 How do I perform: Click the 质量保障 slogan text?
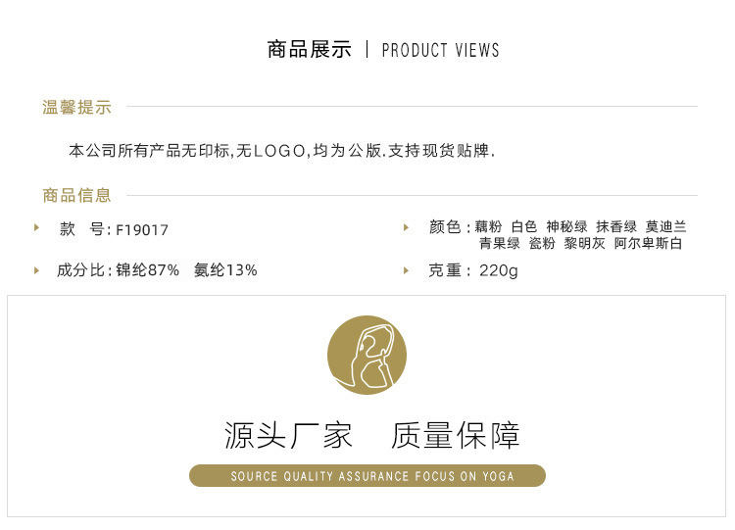pos(456,435)
